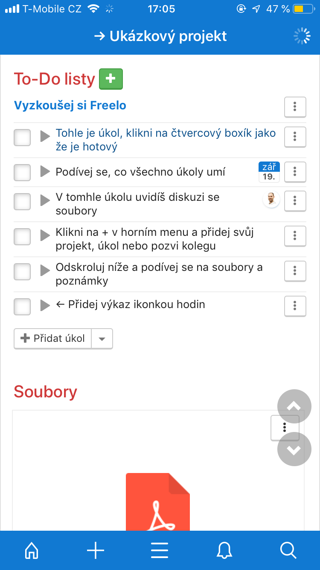Check off the 'Tohle je úkol' task
Screen dimensions: 320x570
pyautogui.click(x=22, y=138)
